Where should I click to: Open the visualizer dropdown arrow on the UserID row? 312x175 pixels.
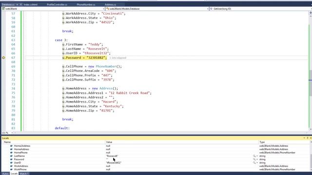[257, 163]
